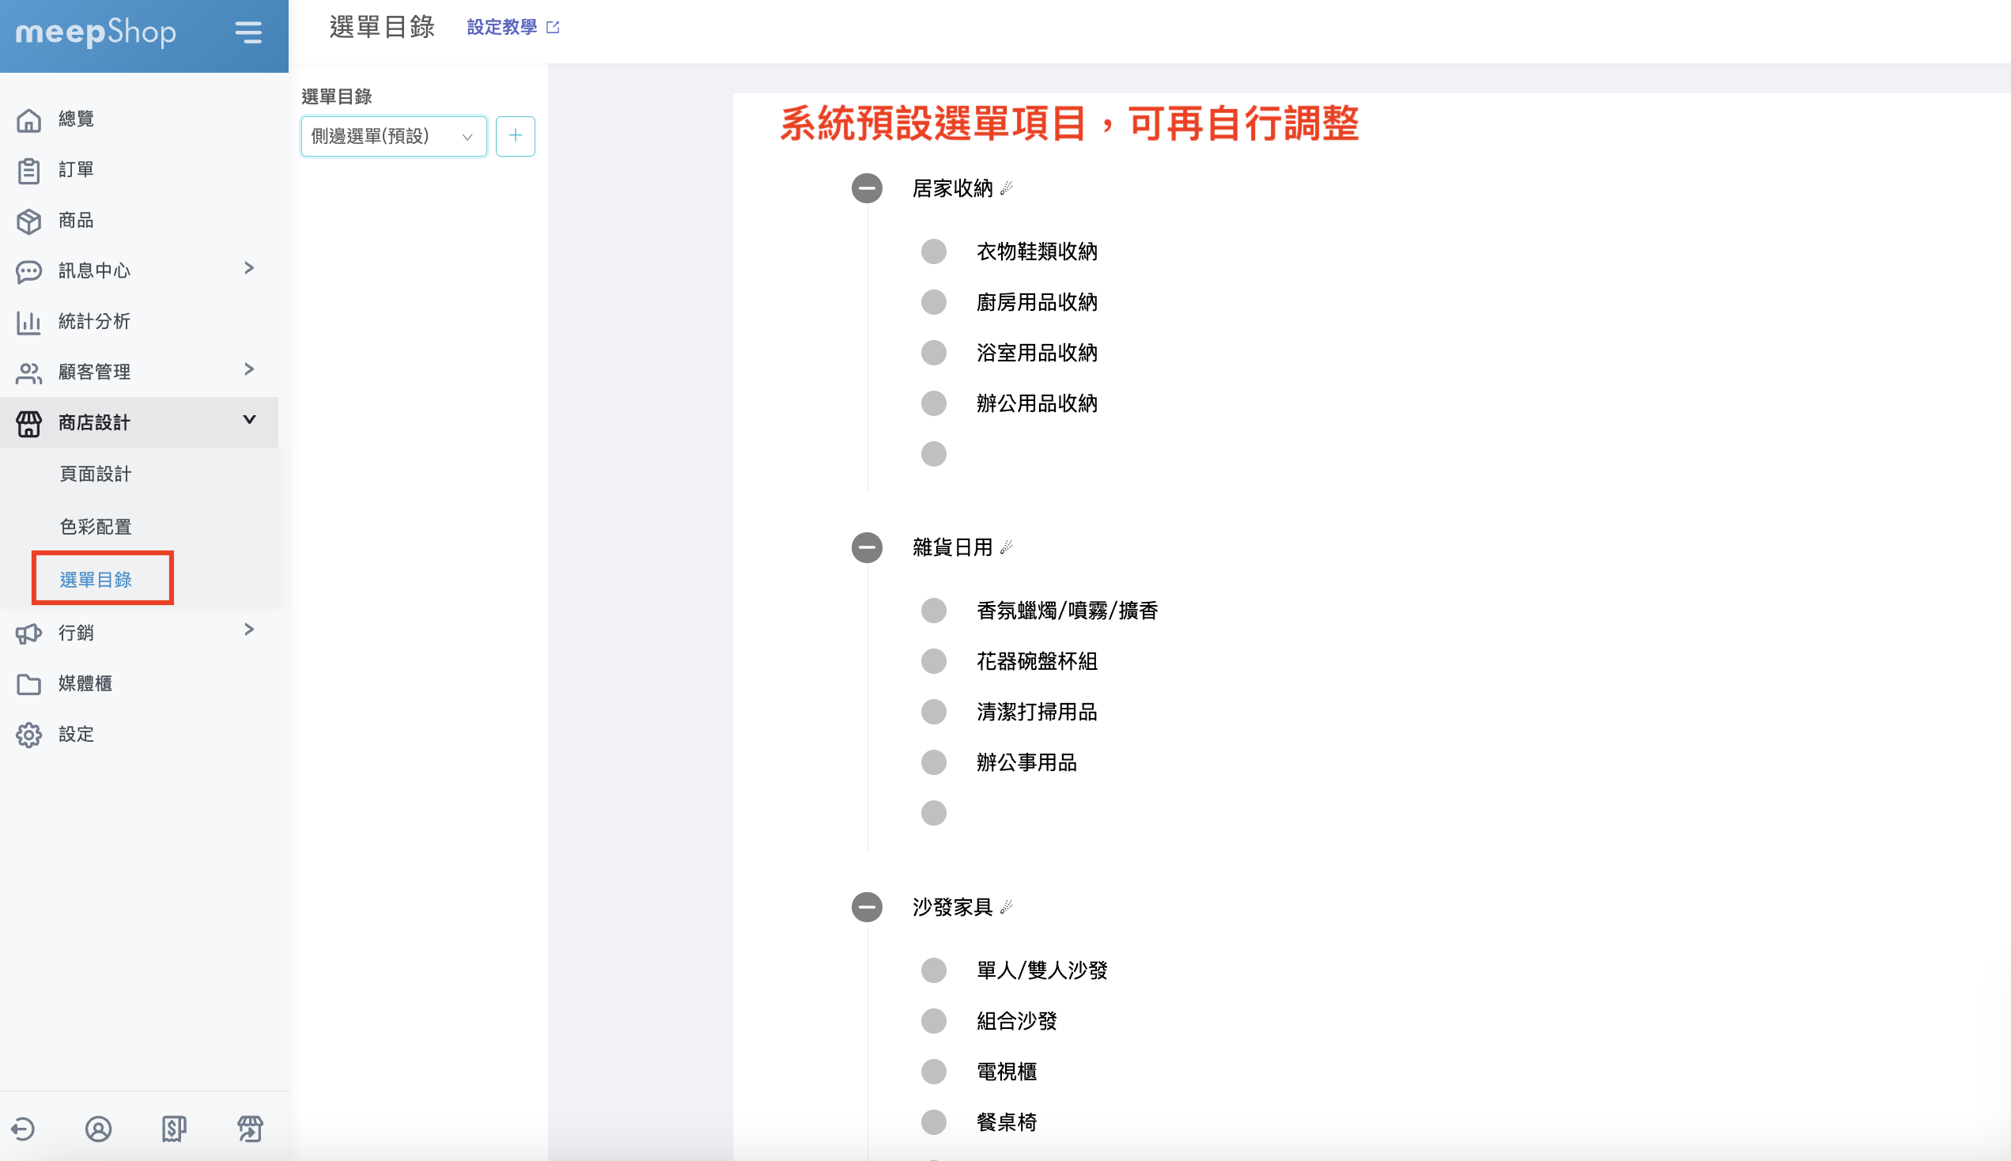This screenshot has width=2011, height=1161.
Task: Click the edit pencil next to 居家收納
Action: coord(1007,188)
